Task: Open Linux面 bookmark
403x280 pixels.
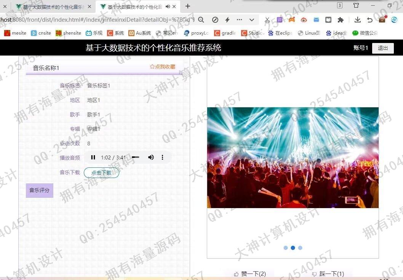Action: pos(309,33)
